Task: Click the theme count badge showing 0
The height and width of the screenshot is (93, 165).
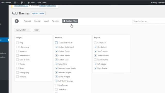Action: [16, 21]
